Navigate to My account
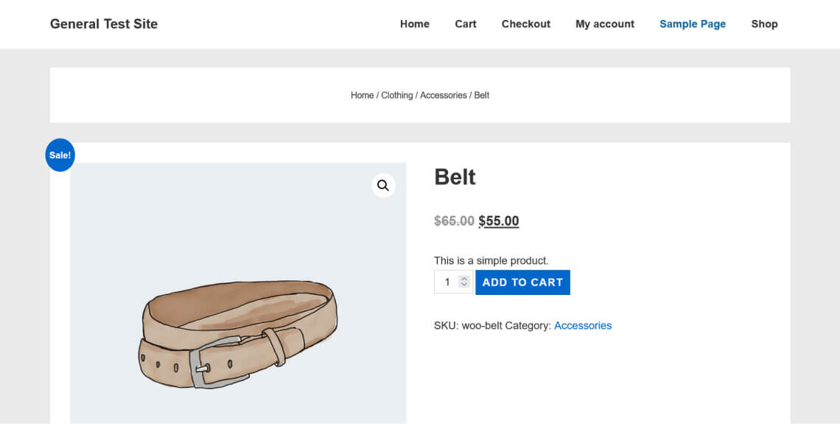Screen dimensions: 840x424 tap(604, 24)
